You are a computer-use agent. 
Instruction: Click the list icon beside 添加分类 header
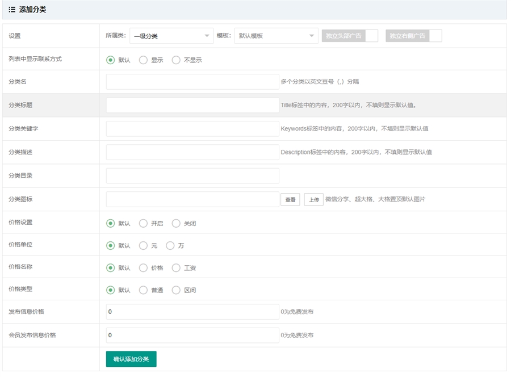pyautogui.click(x=12, y=10)
